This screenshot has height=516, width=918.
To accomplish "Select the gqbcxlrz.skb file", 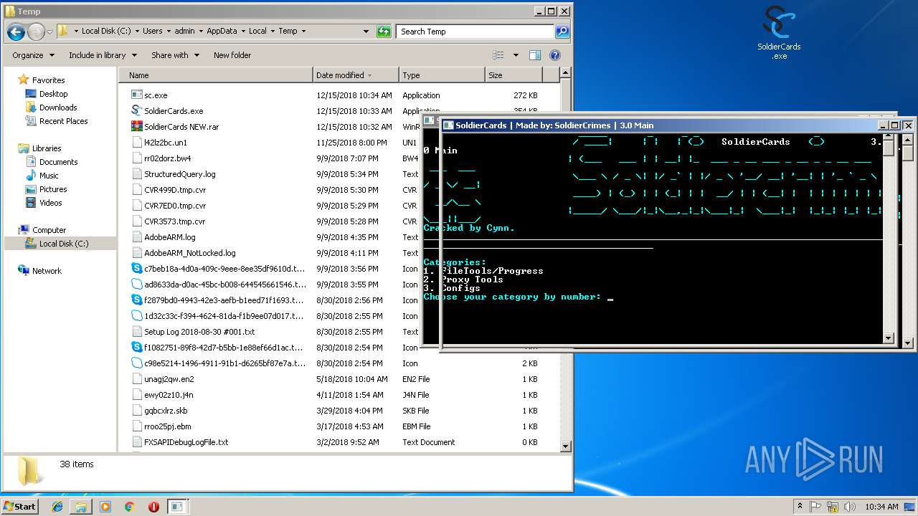I will [166, 411].
